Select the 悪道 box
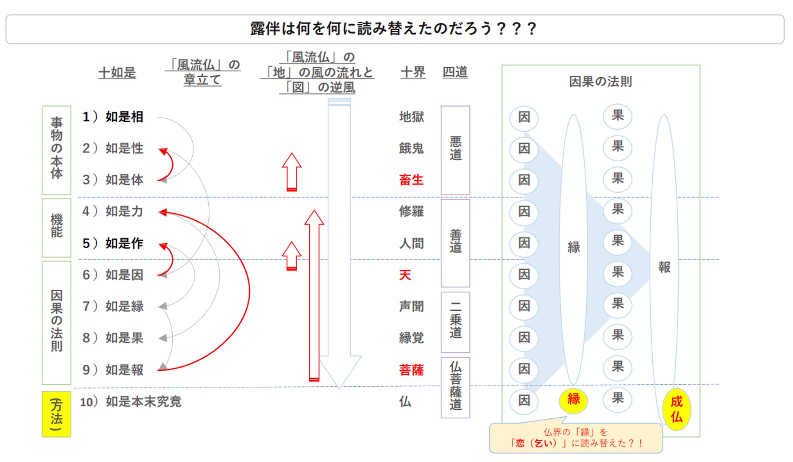This screenshot has width=793, height=462. tap(455, 150)
